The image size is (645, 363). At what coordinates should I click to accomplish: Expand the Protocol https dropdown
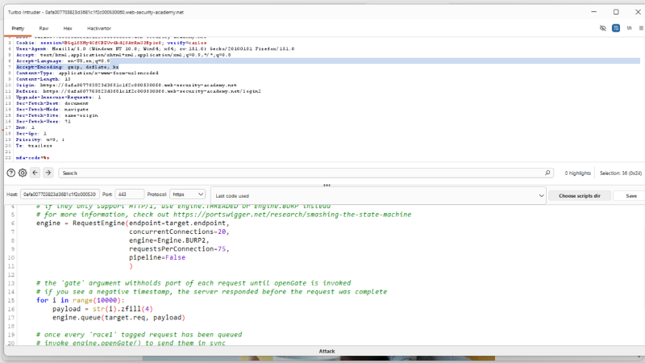click(188, 194)
